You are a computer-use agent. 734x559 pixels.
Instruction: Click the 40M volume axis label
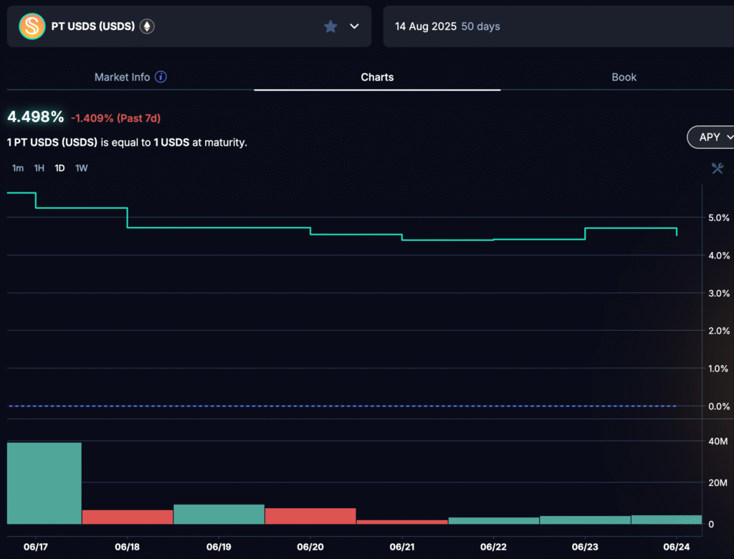(x=718, y=441)
